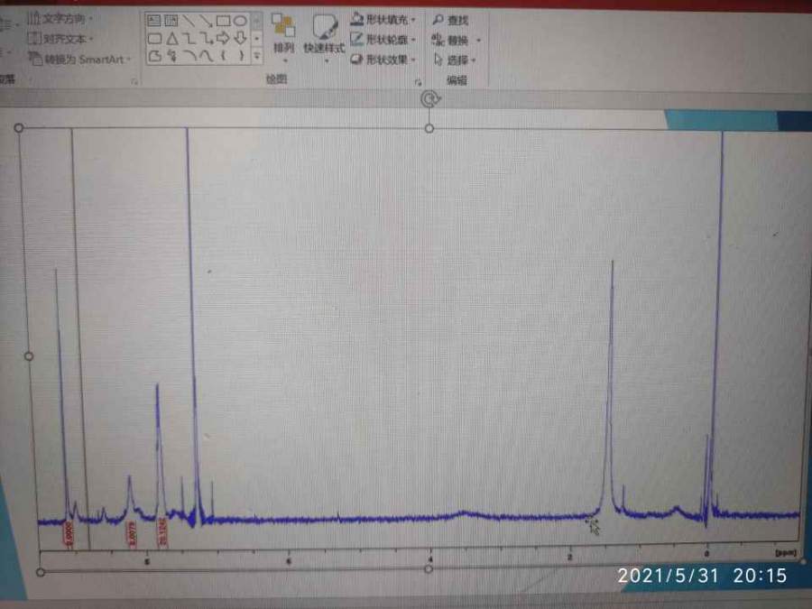
Task: Expand the full shapes gallery
Action: pyautogui.click(x=257, y=55)
